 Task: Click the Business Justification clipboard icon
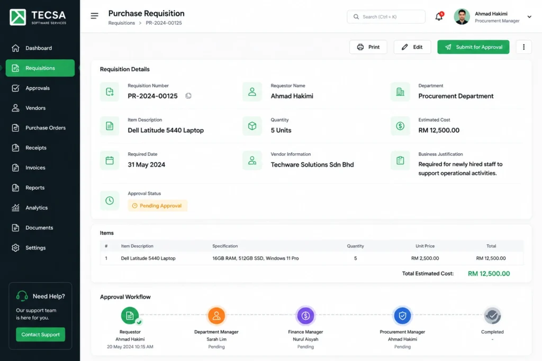[x=400, y=161]
